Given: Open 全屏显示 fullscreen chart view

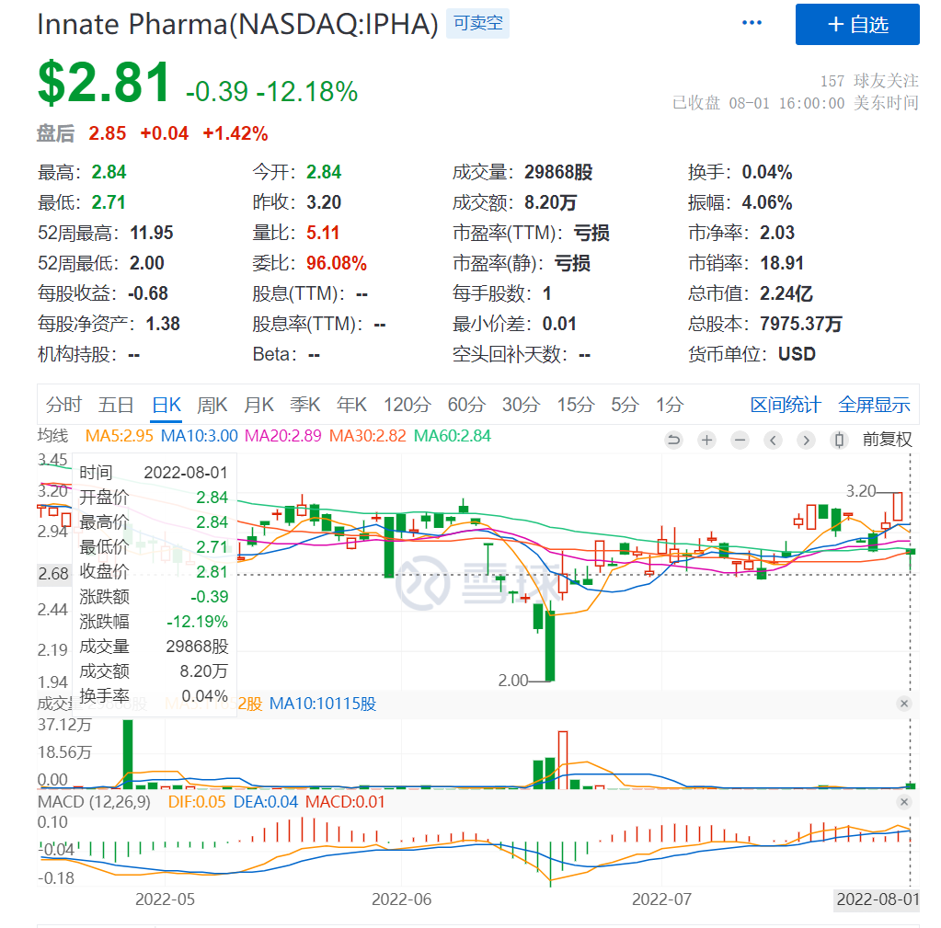Looking at the screenshot, I should click(x=874, y=405).
